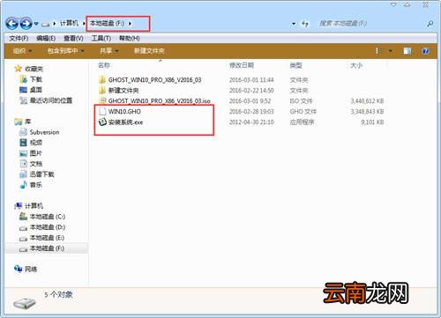Go back with the Back arrow button
Screen dimensions: 441x318
click(x=11, y=24)
